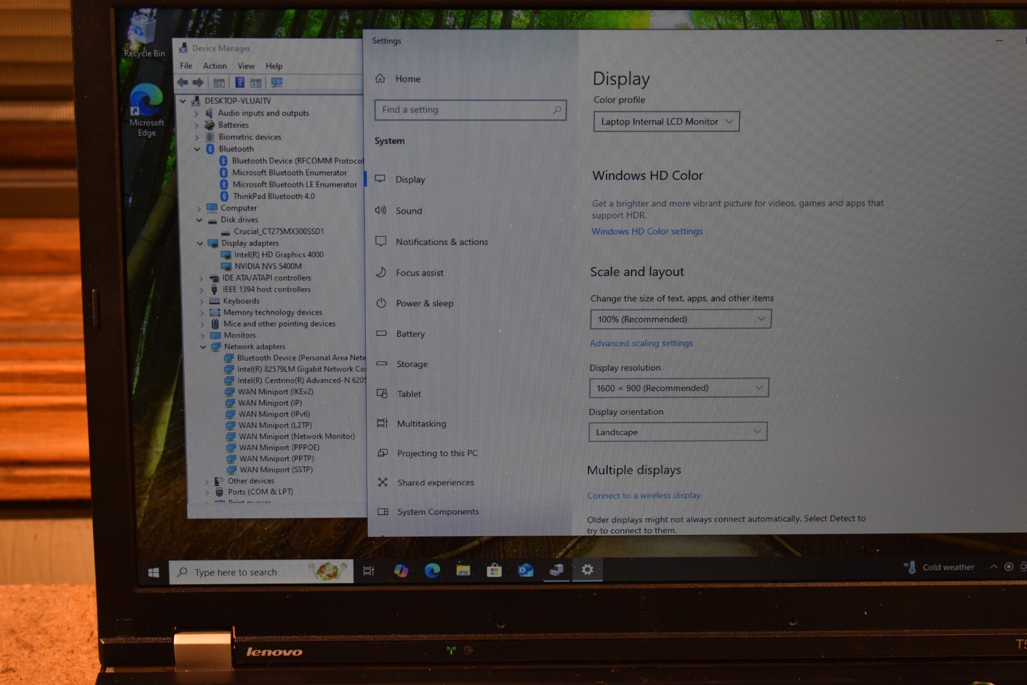Click search magnifier in Find a setting
The height and width of the screenshot is (685, 1027).
(557, 110)
